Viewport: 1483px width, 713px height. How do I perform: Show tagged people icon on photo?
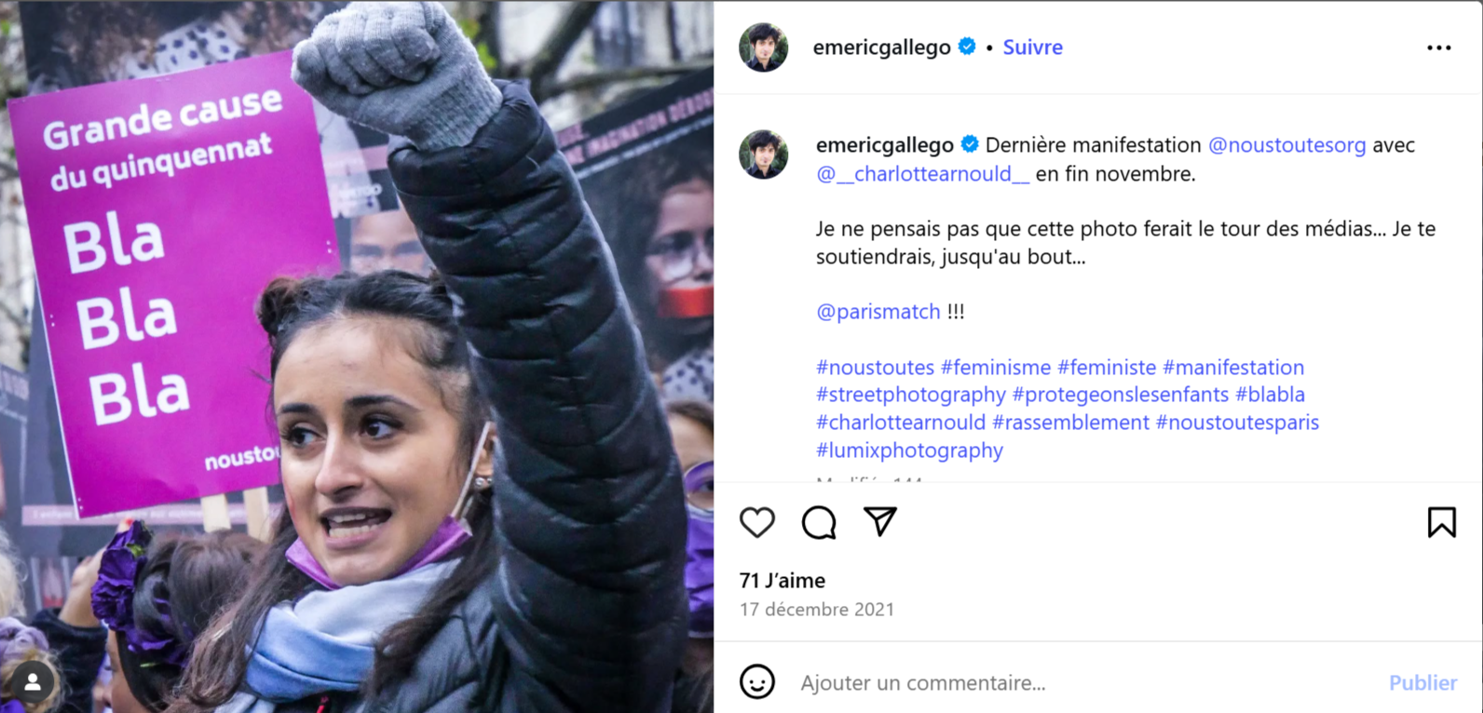click(33, 682)
